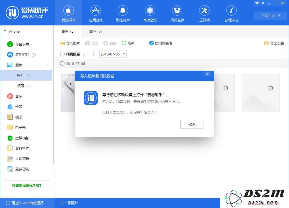Click 导出 toolbar button
This screenshot has width=289, height=208.
pos(92,43)
